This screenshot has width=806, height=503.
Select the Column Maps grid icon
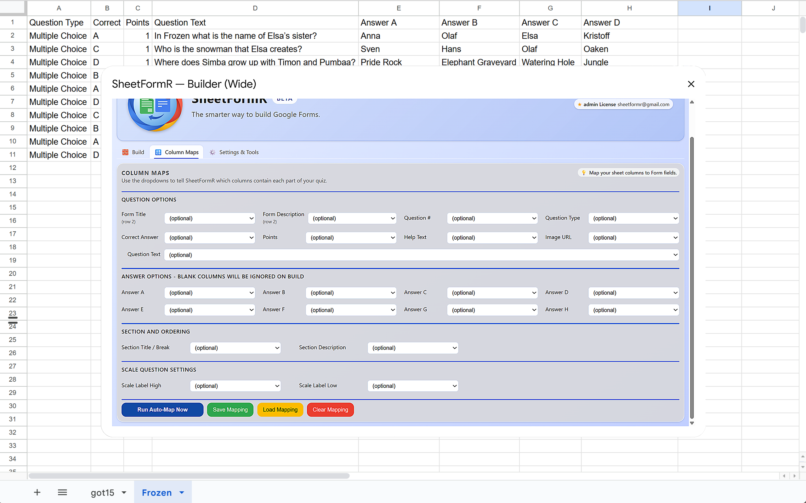pos(158,152)
